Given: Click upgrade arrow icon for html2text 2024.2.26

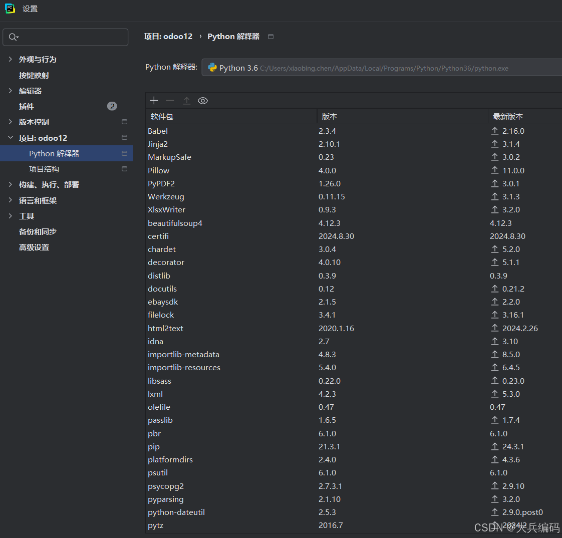Looking at the screenshot, I should [x=494, y=328].
